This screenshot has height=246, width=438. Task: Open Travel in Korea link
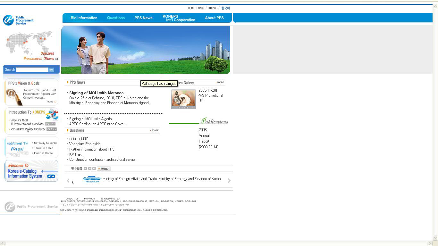43,148
